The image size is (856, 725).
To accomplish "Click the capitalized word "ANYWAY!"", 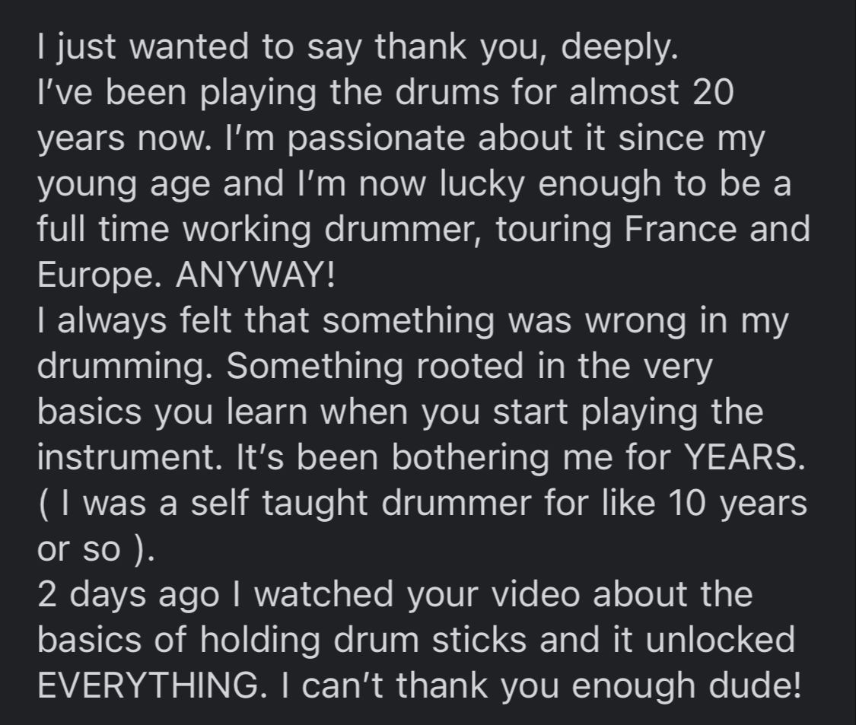I will (255, 274).
